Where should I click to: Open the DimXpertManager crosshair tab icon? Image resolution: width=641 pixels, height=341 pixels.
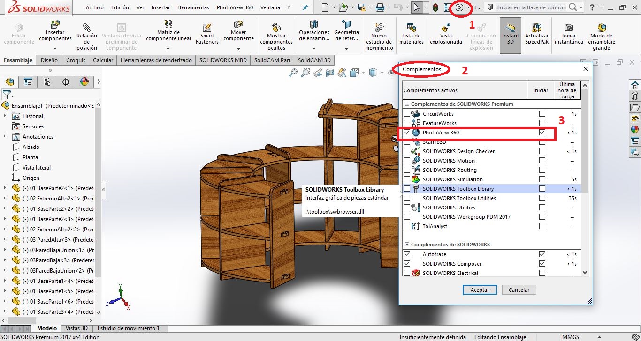click(x=66, y=82)
